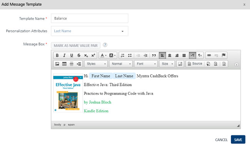Image resolution: width=250 pixels, height=147 pixels.
Task: Toggle right-to-left text direction
Action: pos(200,55)
